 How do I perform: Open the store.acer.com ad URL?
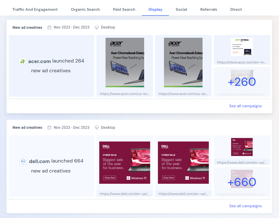point(242,62)
